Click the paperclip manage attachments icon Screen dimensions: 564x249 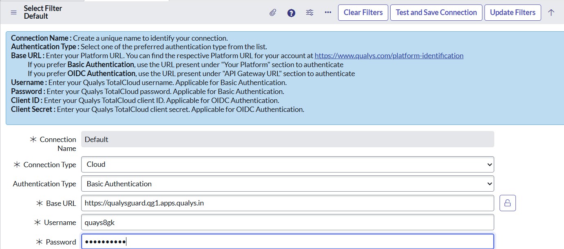point(273,13)
